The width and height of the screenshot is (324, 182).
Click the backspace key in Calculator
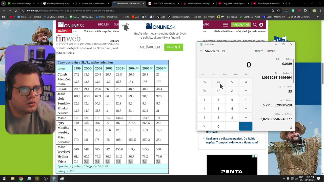tap(246, 82)
